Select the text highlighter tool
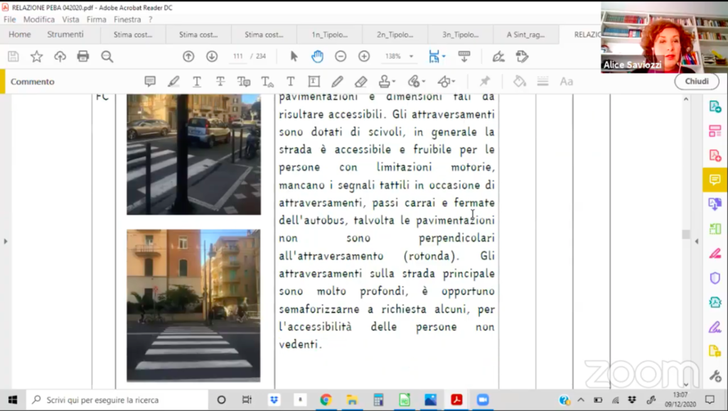728x411 pixels. click(173, 82)
